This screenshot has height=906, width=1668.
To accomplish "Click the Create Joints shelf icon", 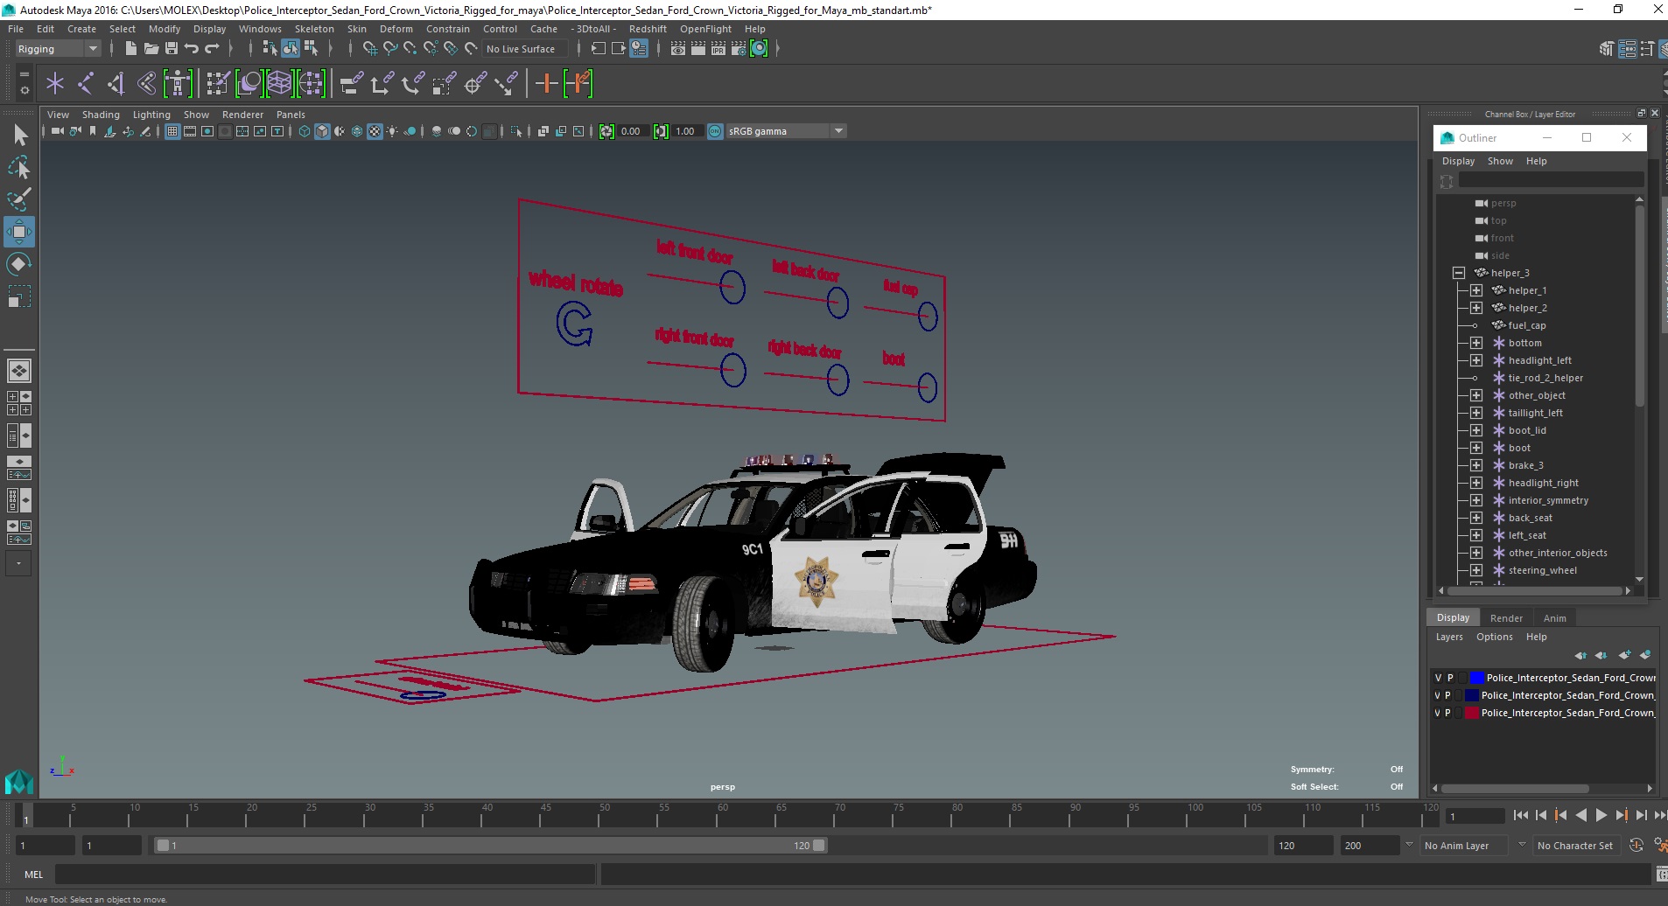I will coord(86,84).
